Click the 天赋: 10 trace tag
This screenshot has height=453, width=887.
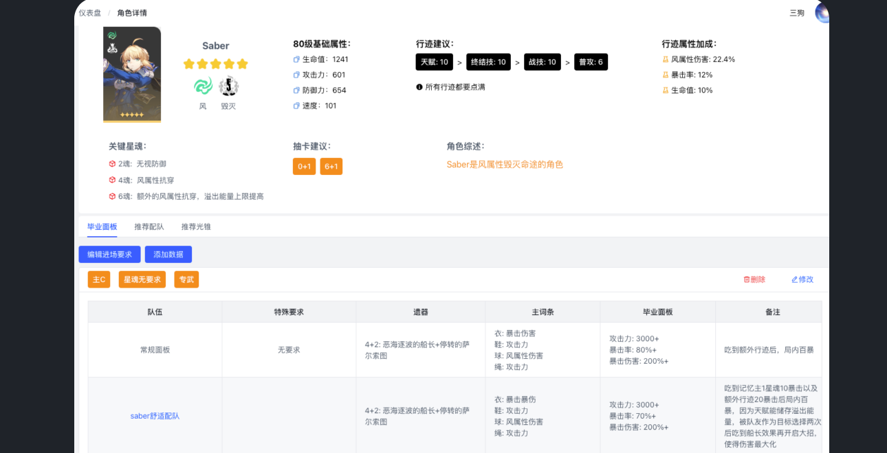[435, 62]
